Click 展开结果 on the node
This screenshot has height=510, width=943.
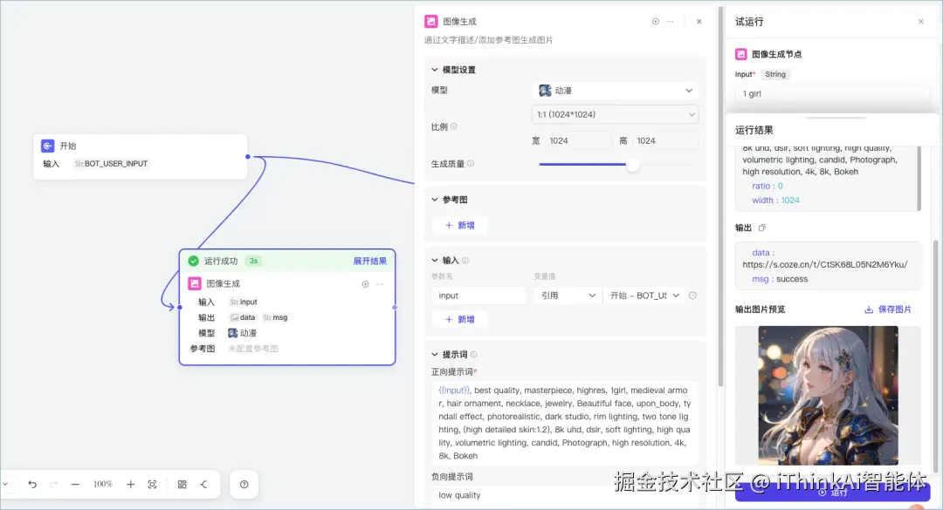(x=370, y=261)
